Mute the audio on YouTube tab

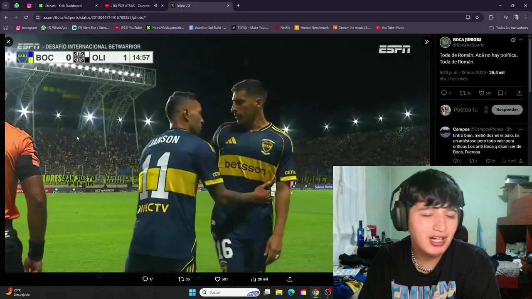click(x=155, y=6)
